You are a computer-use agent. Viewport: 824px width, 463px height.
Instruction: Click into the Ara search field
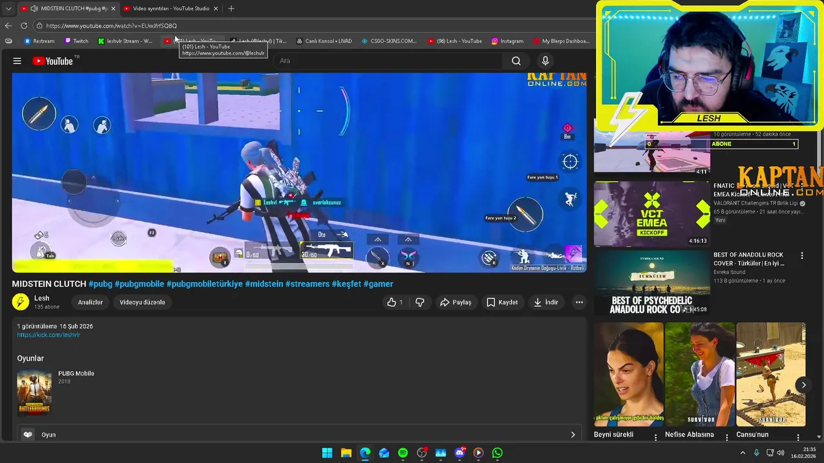tap(389, 61)
